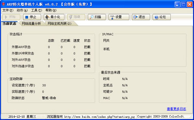Click the 对外ARP攻击 row label
Image resolution: width=194 pixels, height=120 pixels.
[x=21, y=60]
